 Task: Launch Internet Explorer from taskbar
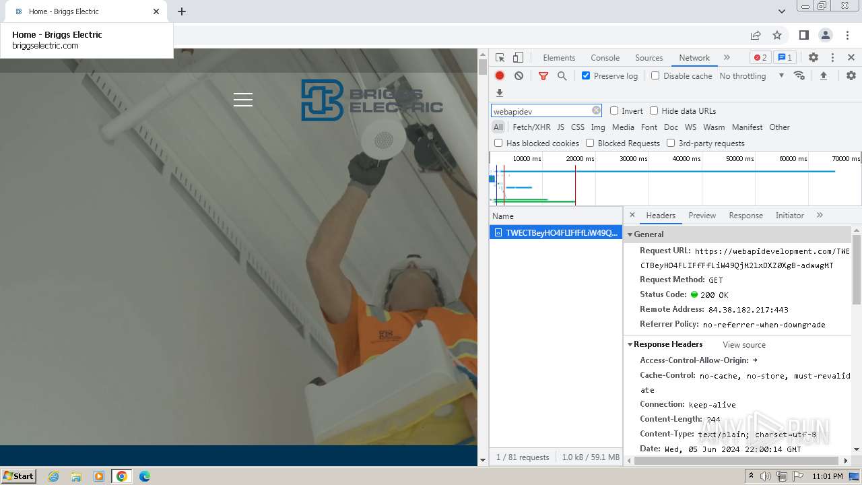pyautogui.click(x=54, y=476)
